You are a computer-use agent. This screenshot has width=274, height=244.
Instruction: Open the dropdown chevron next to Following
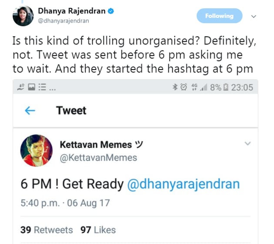(x=254, y=17)
